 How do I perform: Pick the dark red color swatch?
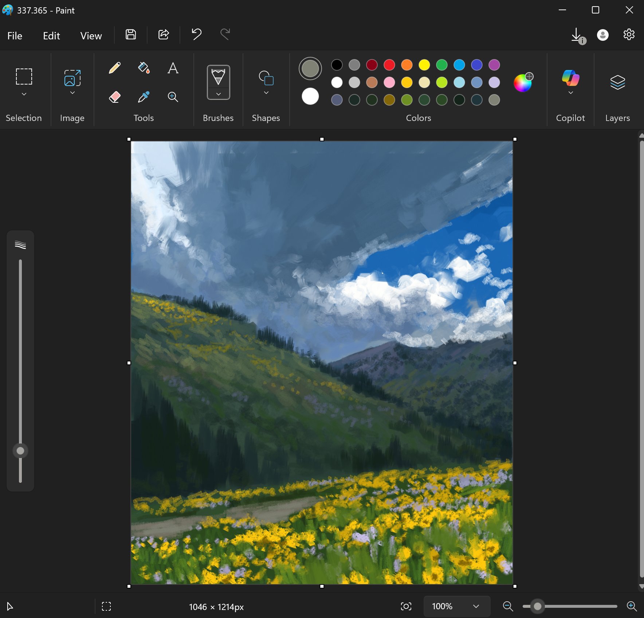click(372, 65)
